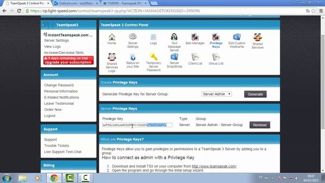
Task: Open the Personal Information link
Action: [x=61, y=91]
